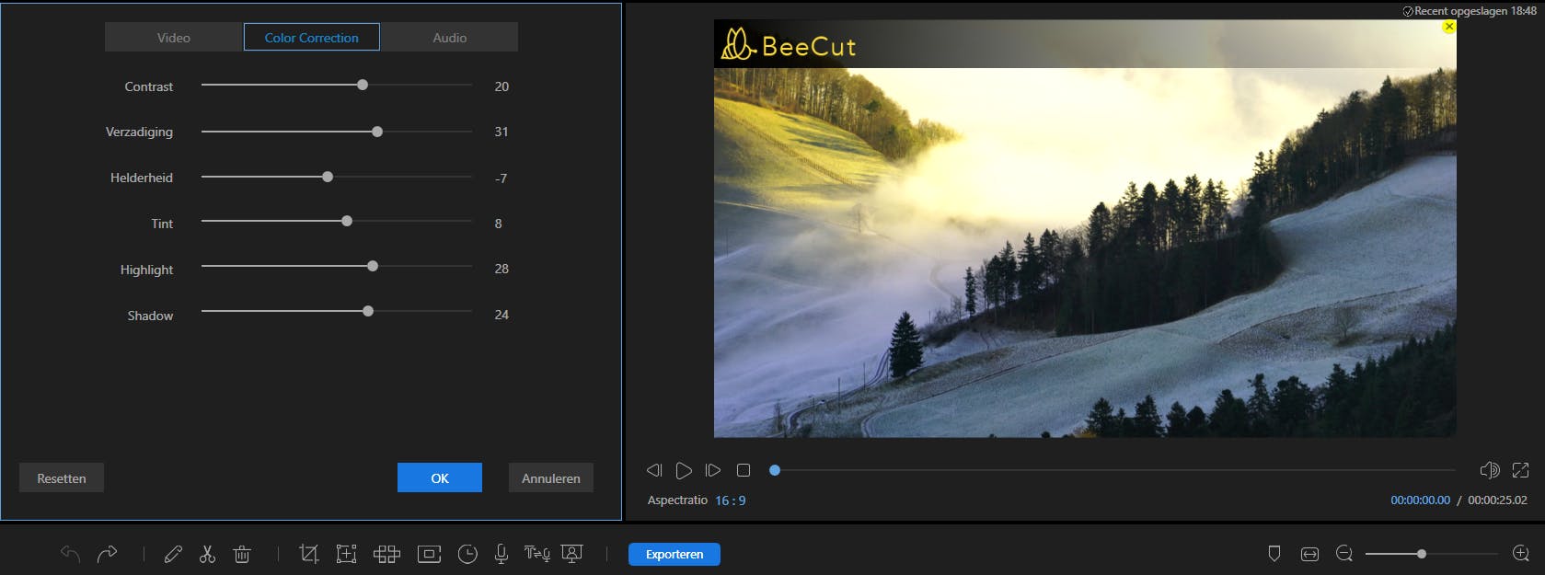Redo the last action

point(107,554)
